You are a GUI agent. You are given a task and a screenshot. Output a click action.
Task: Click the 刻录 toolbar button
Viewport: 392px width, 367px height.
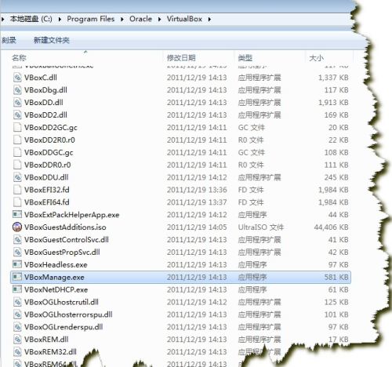point(9,40)
